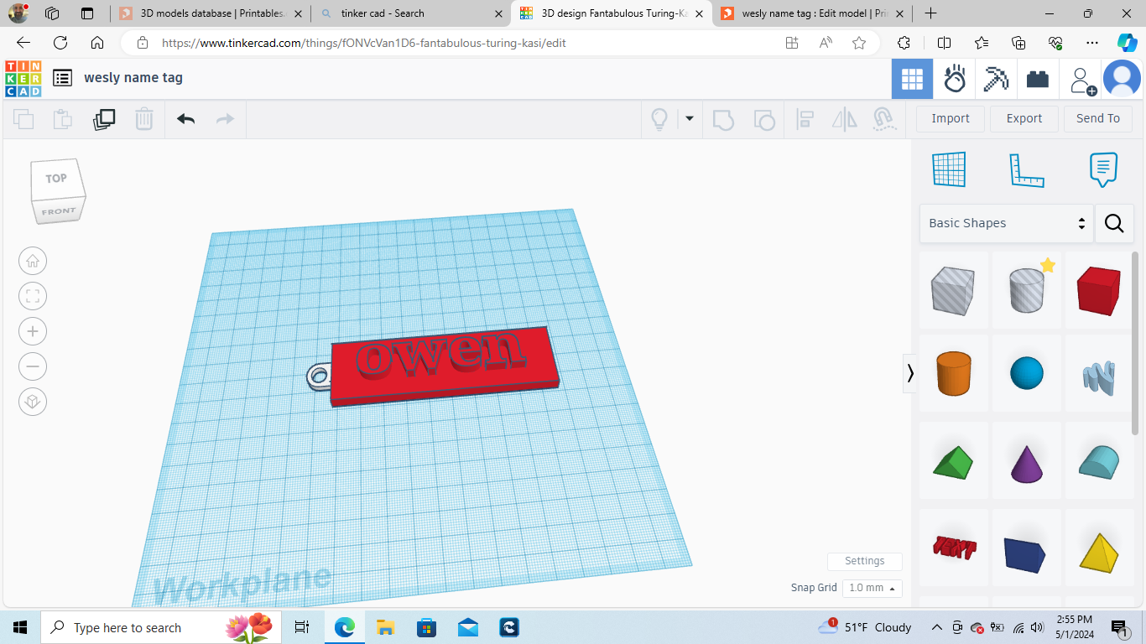Switch to 3D design grid view

click(912, 80)
